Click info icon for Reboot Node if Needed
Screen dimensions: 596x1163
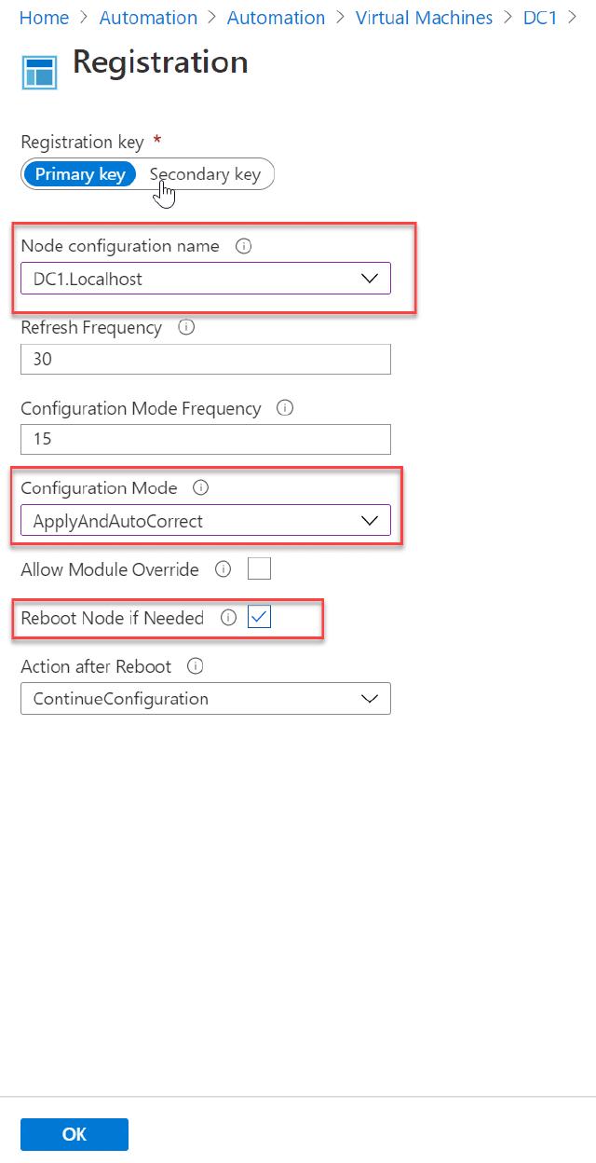(228, 618)
